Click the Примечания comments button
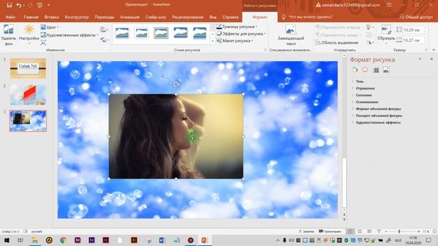This screenshot has height=246, width=438. coord(330,232)
